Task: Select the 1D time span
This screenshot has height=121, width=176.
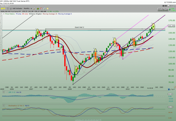Action: [x=95, y=120]
